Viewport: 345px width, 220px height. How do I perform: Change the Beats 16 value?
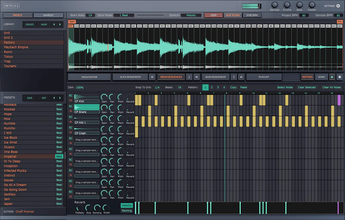tap(180, 87)
